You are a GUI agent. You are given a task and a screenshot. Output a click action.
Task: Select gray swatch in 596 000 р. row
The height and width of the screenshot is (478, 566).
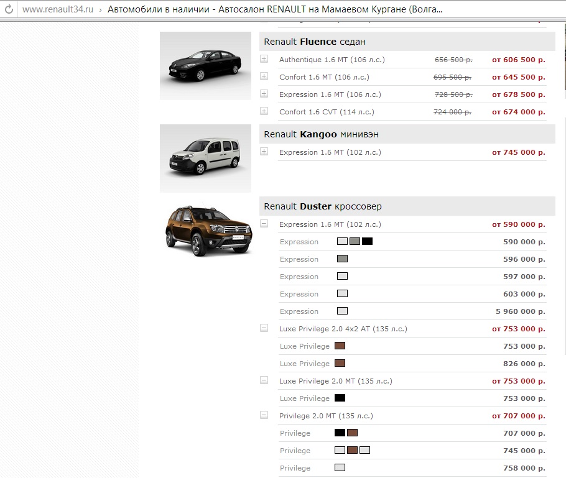click(342, 259)
